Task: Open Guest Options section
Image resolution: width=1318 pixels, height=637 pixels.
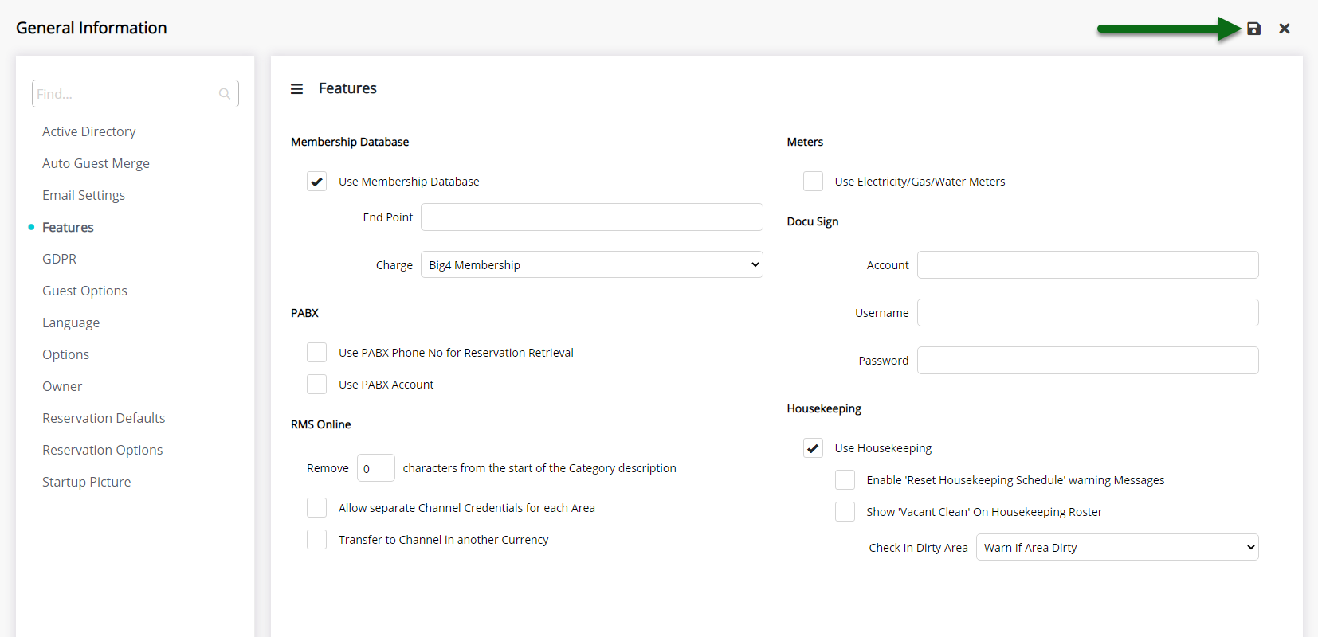Action: point(84,291)
